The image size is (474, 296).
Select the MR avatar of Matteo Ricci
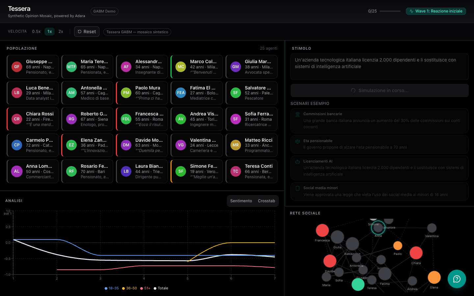(236, 145)
